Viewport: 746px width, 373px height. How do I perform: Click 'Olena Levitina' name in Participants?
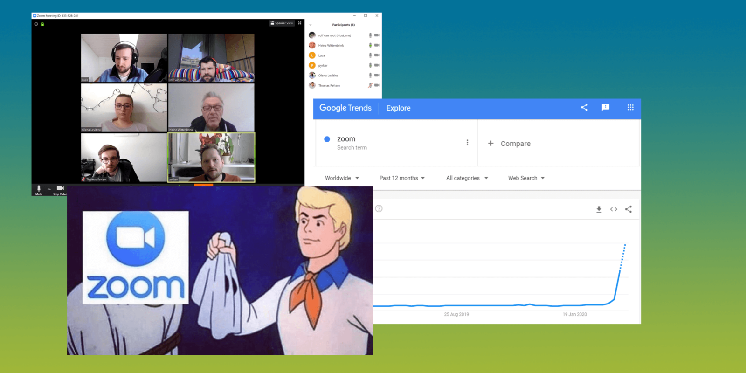(x=328, y=76)
